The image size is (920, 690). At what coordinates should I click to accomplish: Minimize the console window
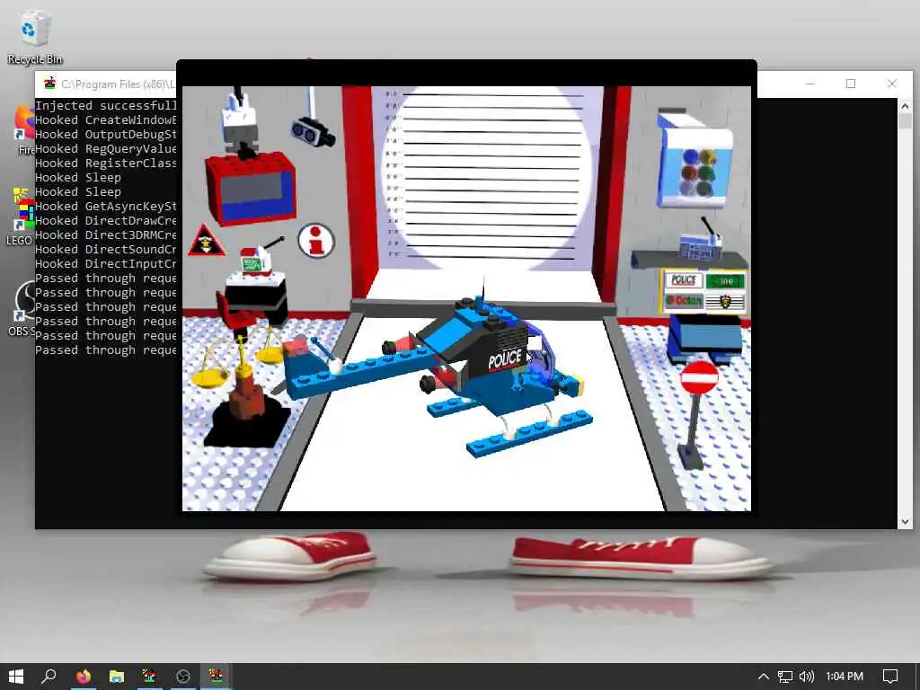point(810,84)
